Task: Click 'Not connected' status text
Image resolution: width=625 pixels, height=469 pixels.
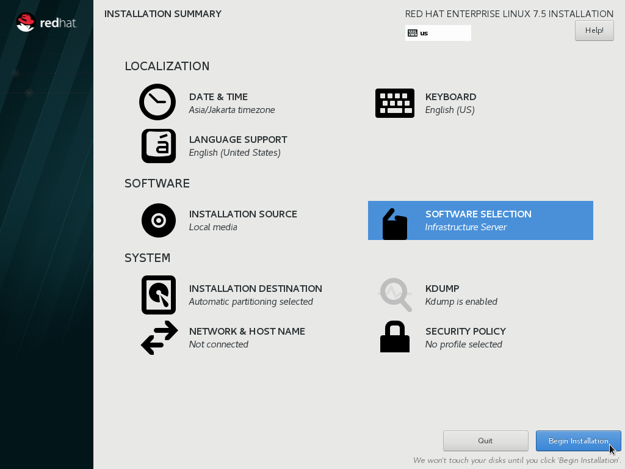Action: pyautogui.click(x=219, y=344)
